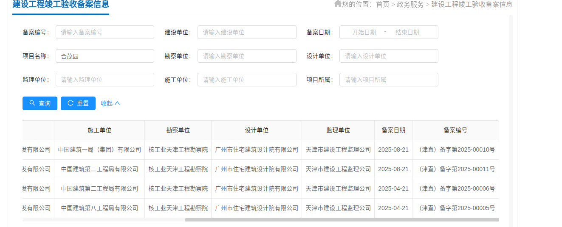Viewport: 562px width, 227px height.
Task: Click the 施工单位 input field
Action: tap(247, 80)
